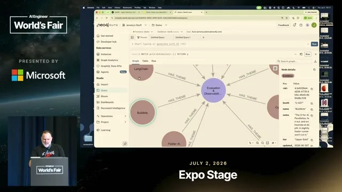This screenshot has width=342, height=192.
Task: Click the outlined Run button in result frame
Action: pos(308,54)
